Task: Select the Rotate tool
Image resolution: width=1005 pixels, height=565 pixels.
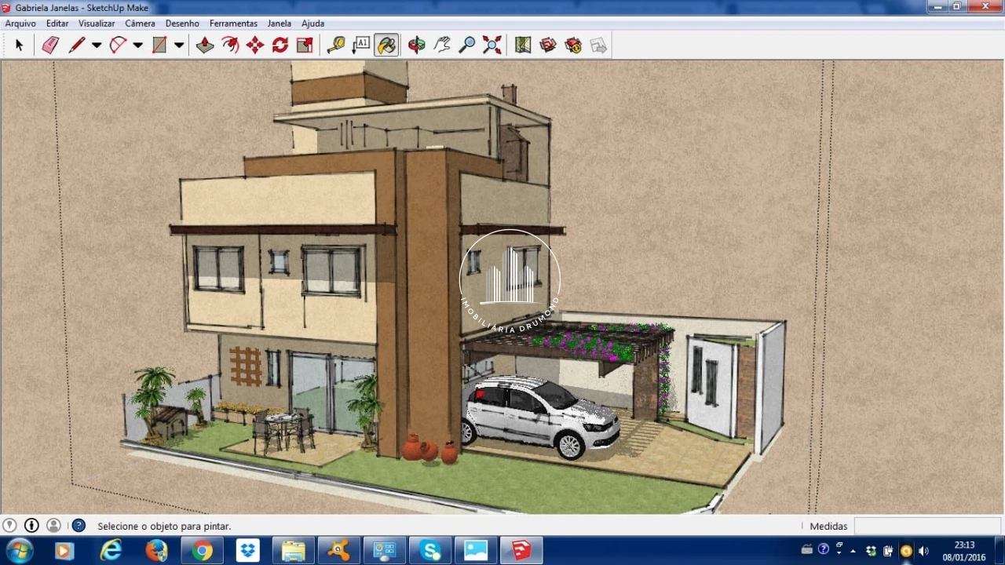Action: 280,46
